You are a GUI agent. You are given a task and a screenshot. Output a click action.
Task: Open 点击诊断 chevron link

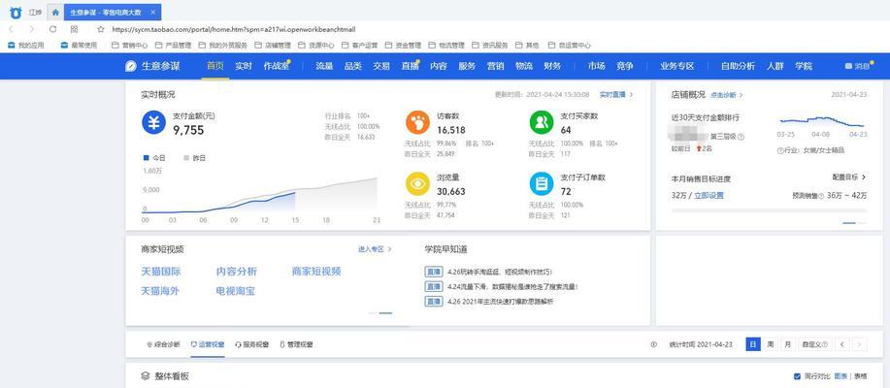[727, 95]
